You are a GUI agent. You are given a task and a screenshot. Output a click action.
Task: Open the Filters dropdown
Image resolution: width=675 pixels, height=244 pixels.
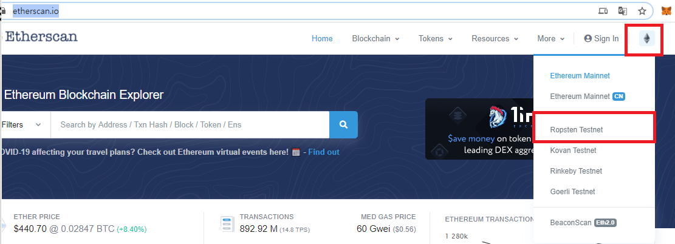click(x=26, y=125)
